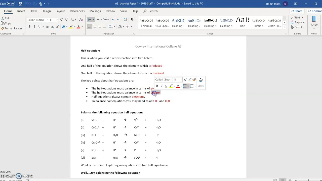Toggle Bold in floating mini toolbar
322x181 pixels.
pos(157,86)
